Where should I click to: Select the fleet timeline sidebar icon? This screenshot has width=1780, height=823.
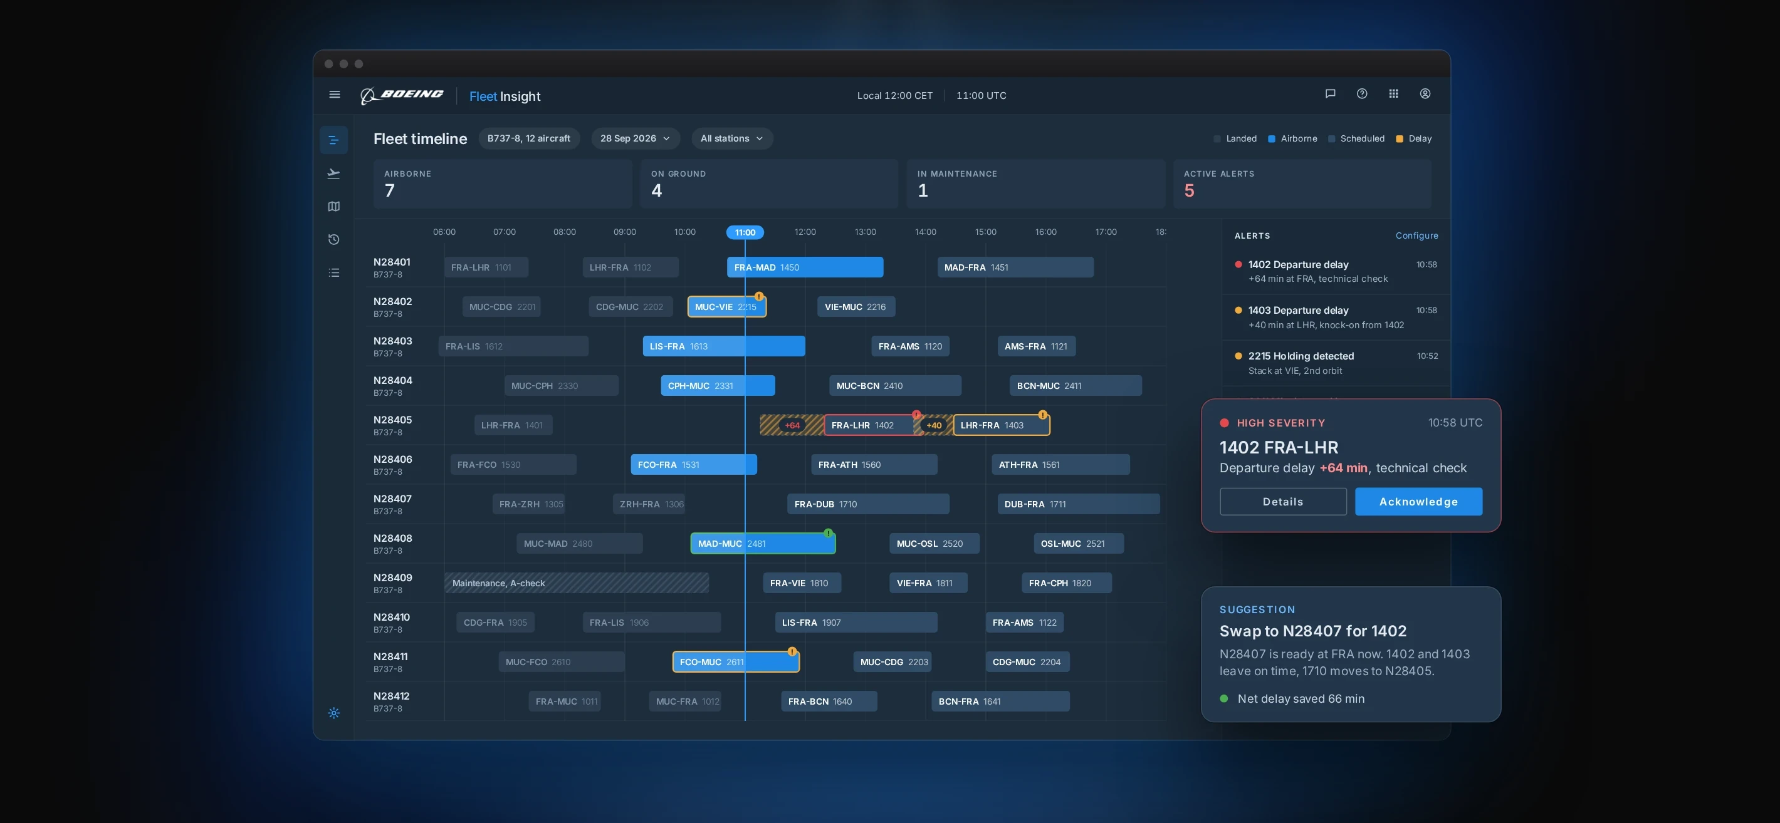(x=333, y=140)
